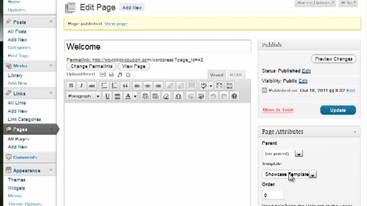Click Move to Trash link
The height and width of the screenshot is (206, 367).
point(278,109)
